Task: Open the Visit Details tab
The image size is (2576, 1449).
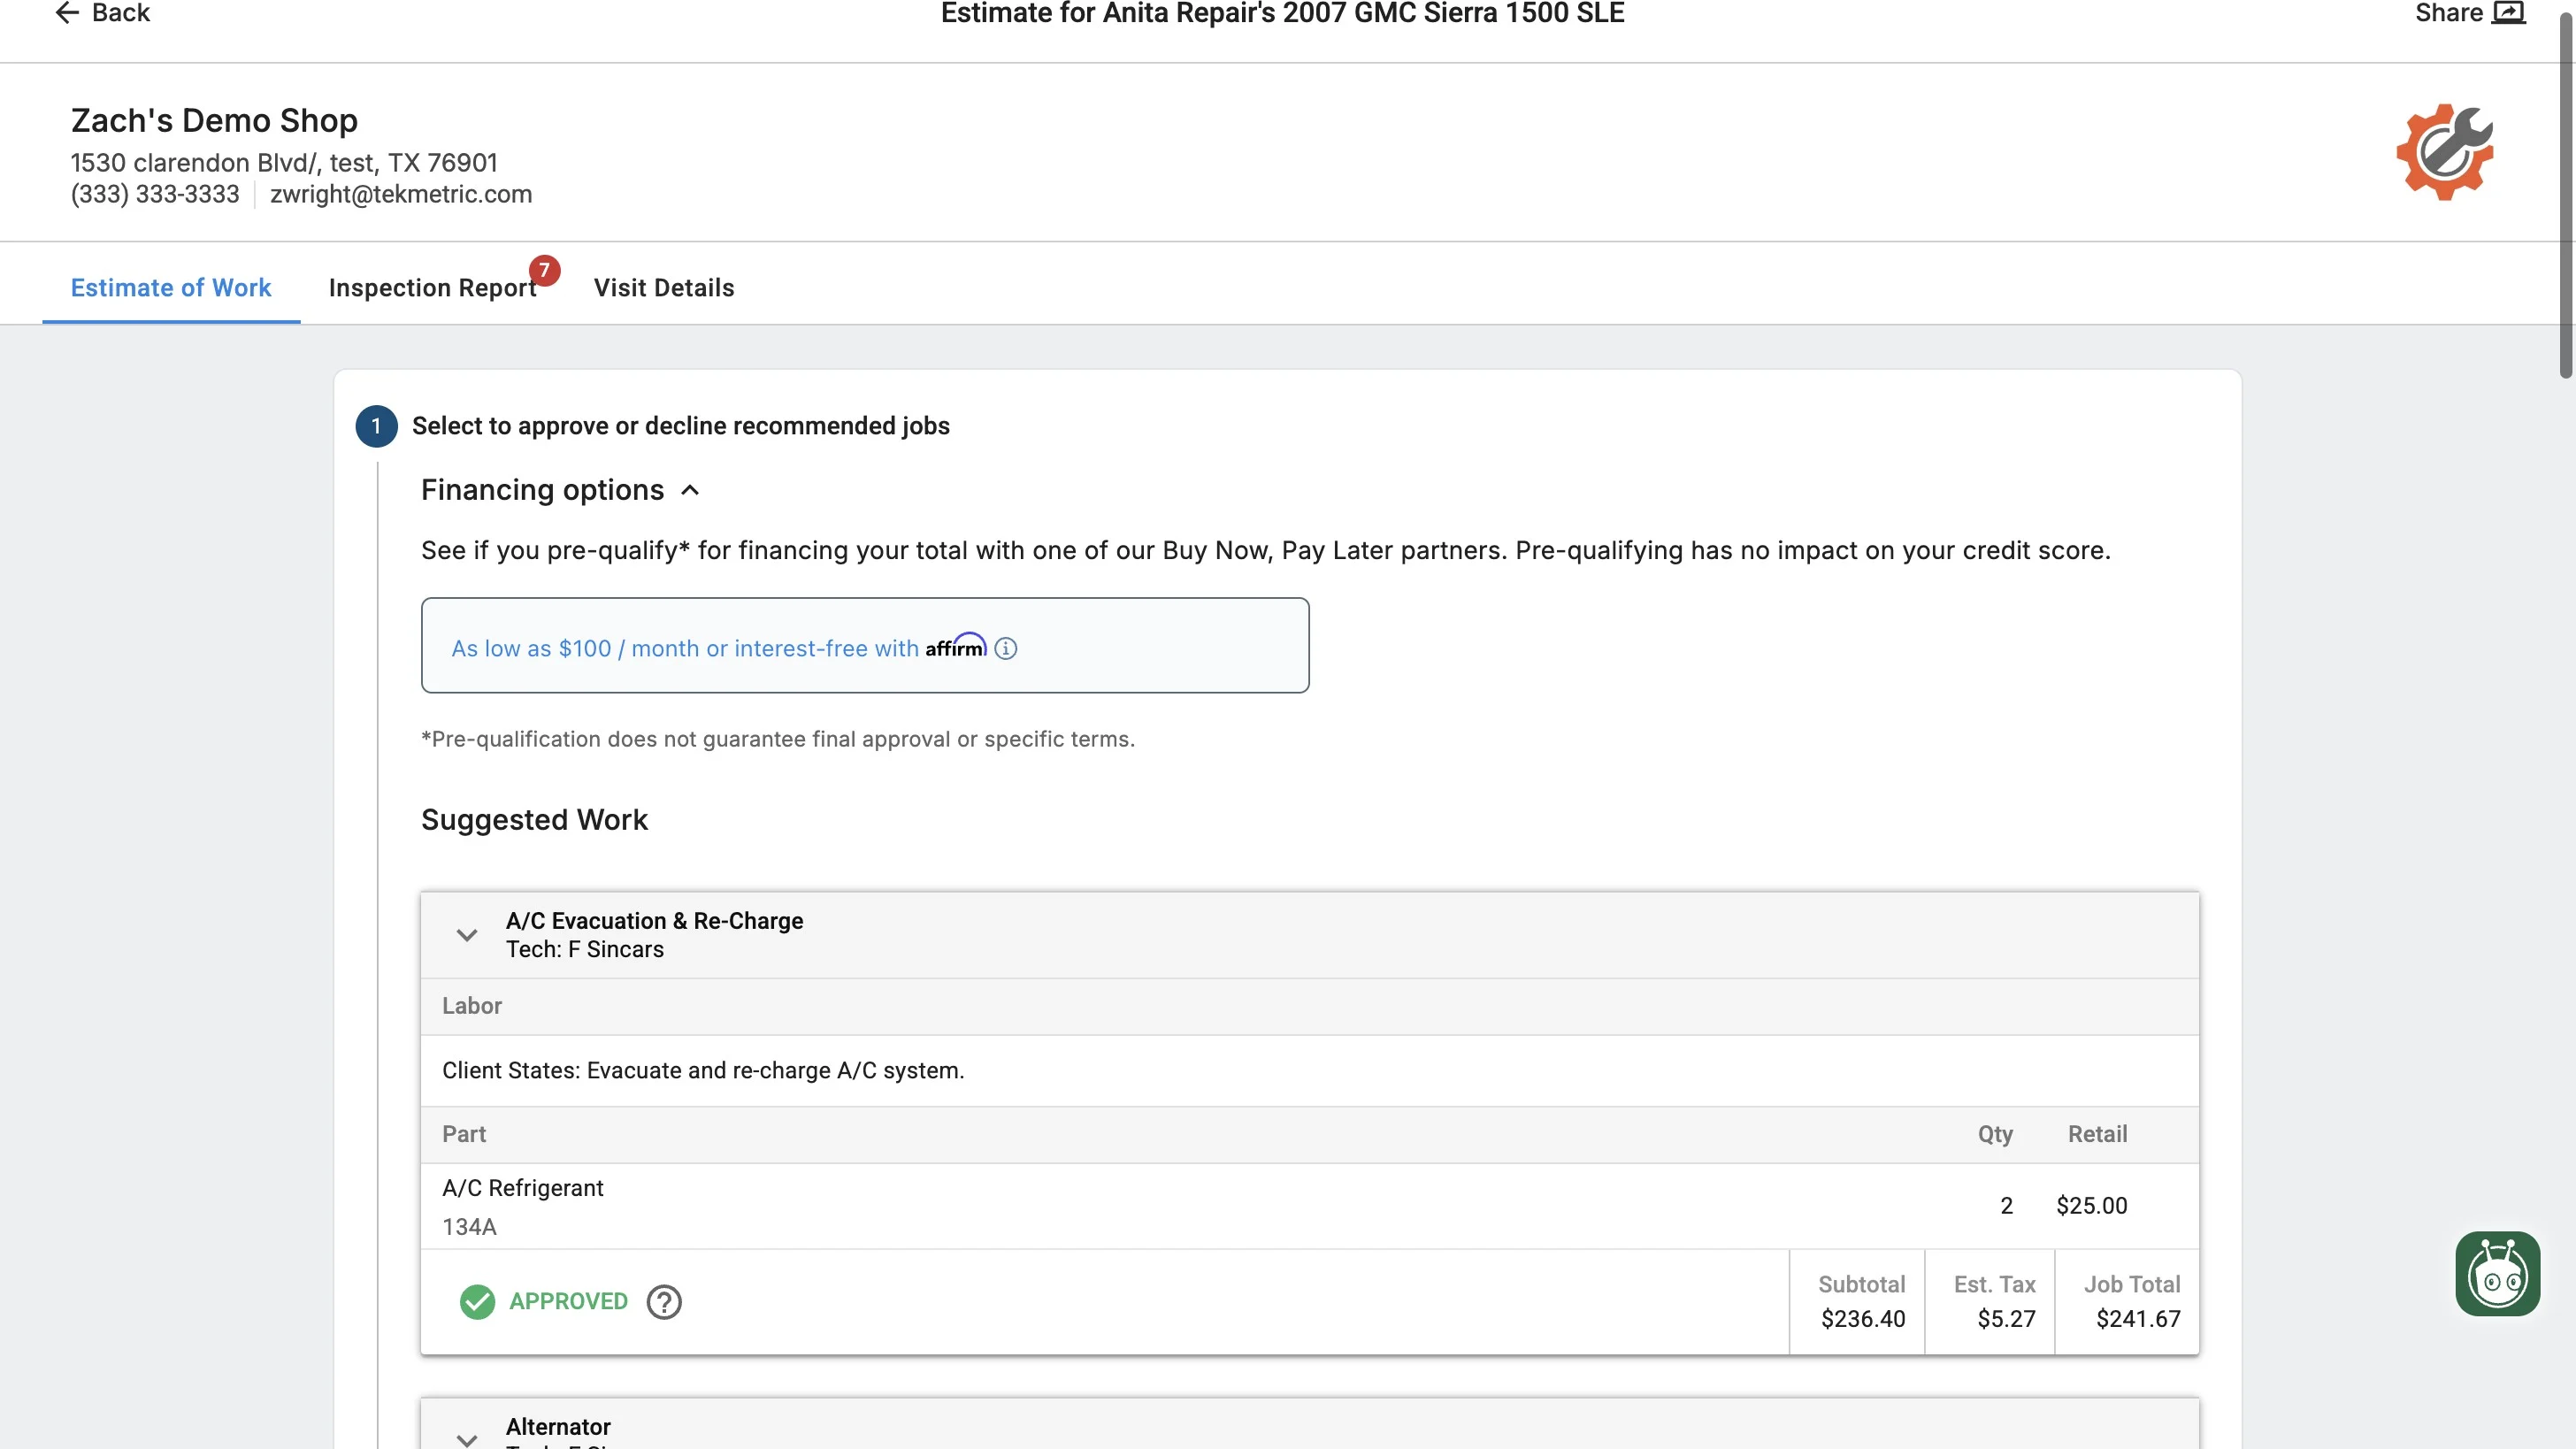Action: tap(664, 288)
